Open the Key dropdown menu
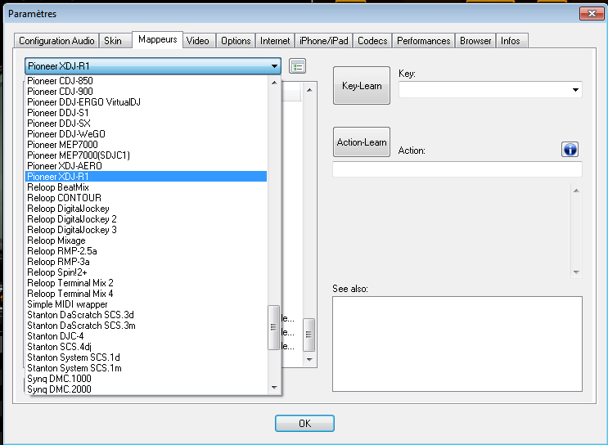This screenshot has width=608, height=445. tap(575, 90)
